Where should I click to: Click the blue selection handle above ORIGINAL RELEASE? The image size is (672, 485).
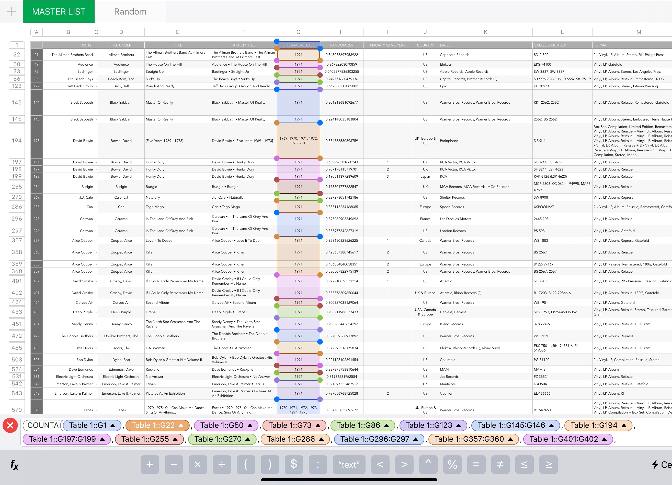tap(277, 41)
